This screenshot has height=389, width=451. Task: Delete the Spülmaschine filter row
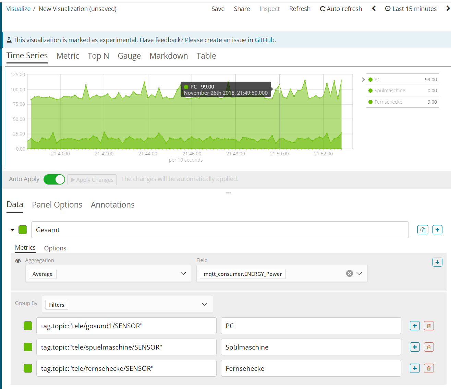[429, 347]
